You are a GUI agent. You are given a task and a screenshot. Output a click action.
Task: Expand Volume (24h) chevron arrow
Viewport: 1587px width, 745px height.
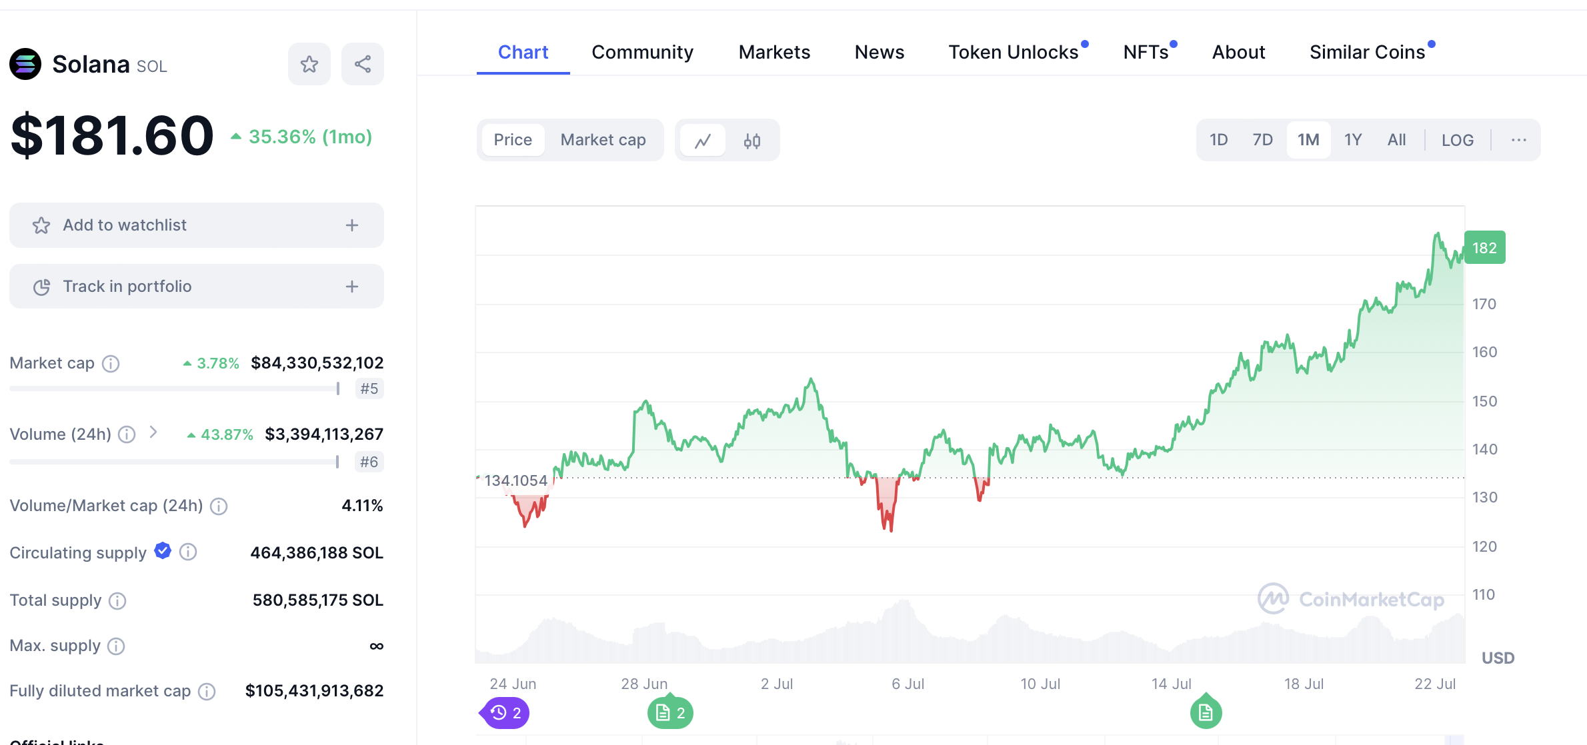(x=153, y=432)
